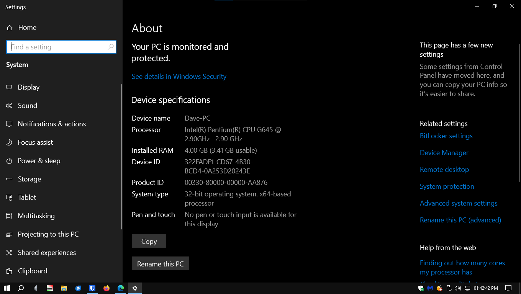The image size is (521, 294).
Task: Click the red and green taskbar icon next to File Explorer
Action: [50, 288]
